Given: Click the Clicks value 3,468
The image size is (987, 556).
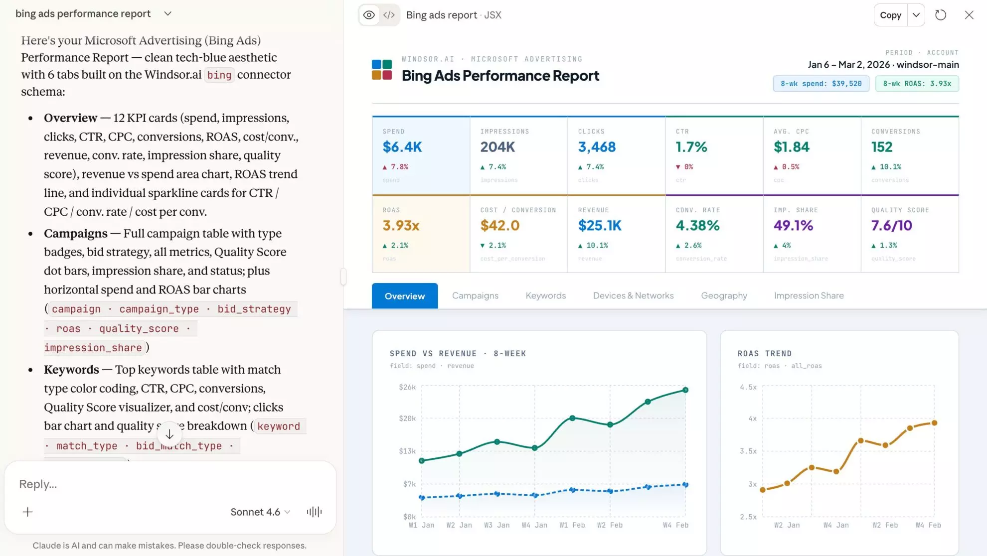Looking at the screenshot, I should pyautogui.click(x=597, y=147).
